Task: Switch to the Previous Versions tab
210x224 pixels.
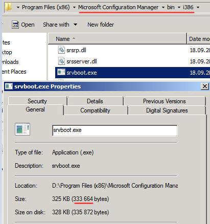Action: pyautogui.click(x=165, y=101)
